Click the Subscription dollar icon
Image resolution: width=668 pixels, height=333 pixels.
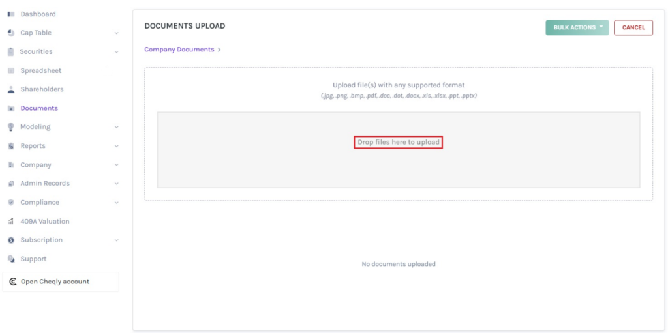(x=11, y=240)
